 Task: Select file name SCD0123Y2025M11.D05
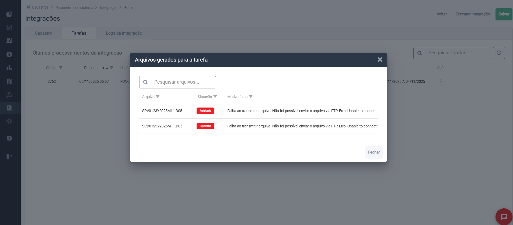coord(162,126)
